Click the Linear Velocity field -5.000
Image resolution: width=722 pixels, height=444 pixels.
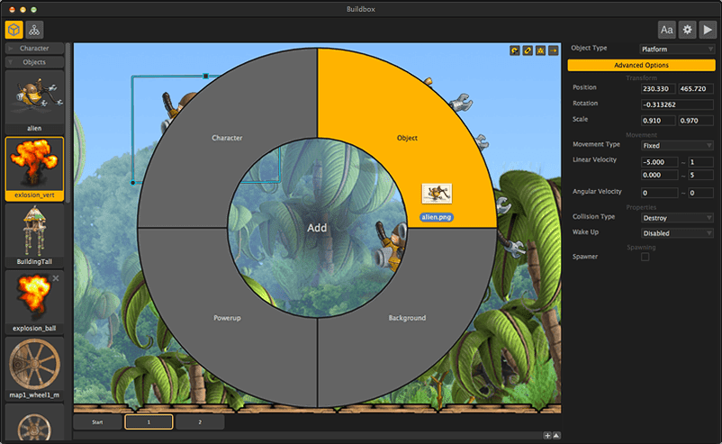click(659, 162)
